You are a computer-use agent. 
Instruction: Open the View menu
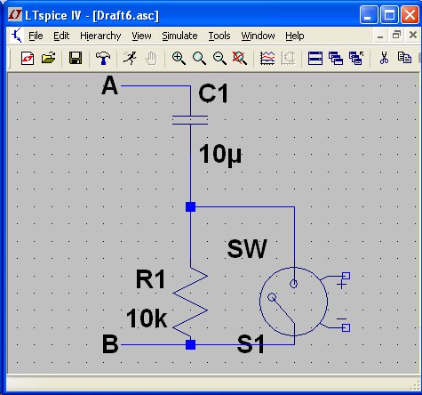[x=141, y=36]
